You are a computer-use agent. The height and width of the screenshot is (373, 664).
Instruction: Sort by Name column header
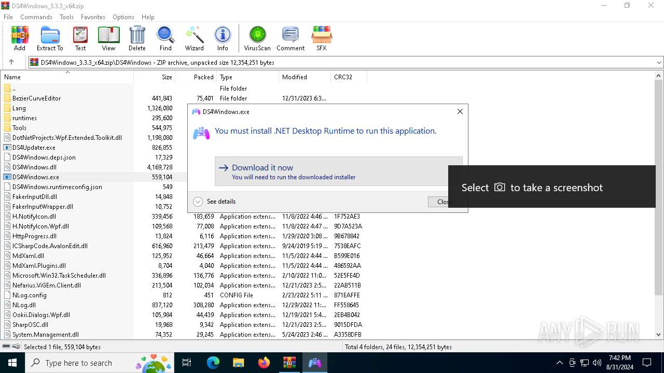coord(67,77)
